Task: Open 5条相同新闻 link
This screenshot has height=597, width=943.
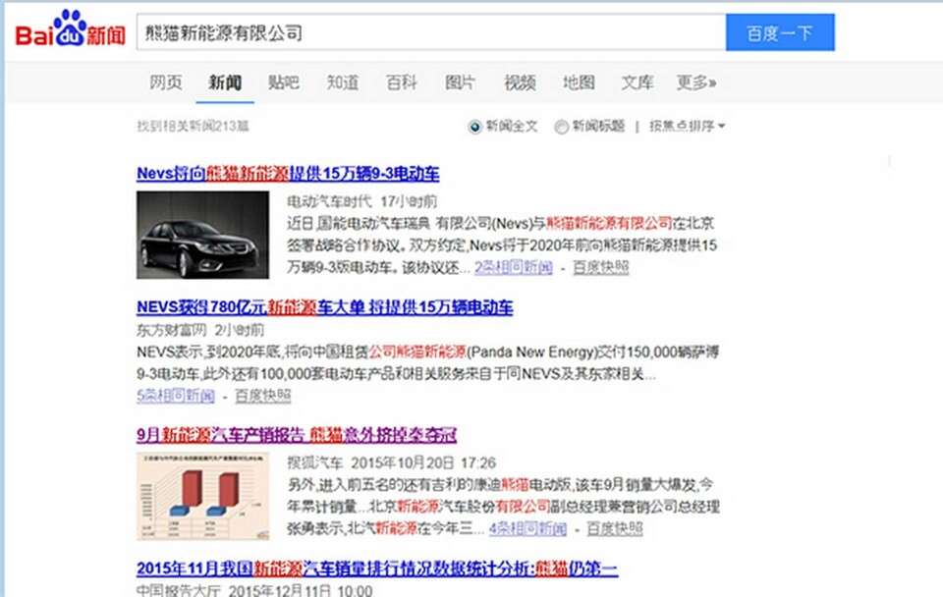Action: coord(176,396)
